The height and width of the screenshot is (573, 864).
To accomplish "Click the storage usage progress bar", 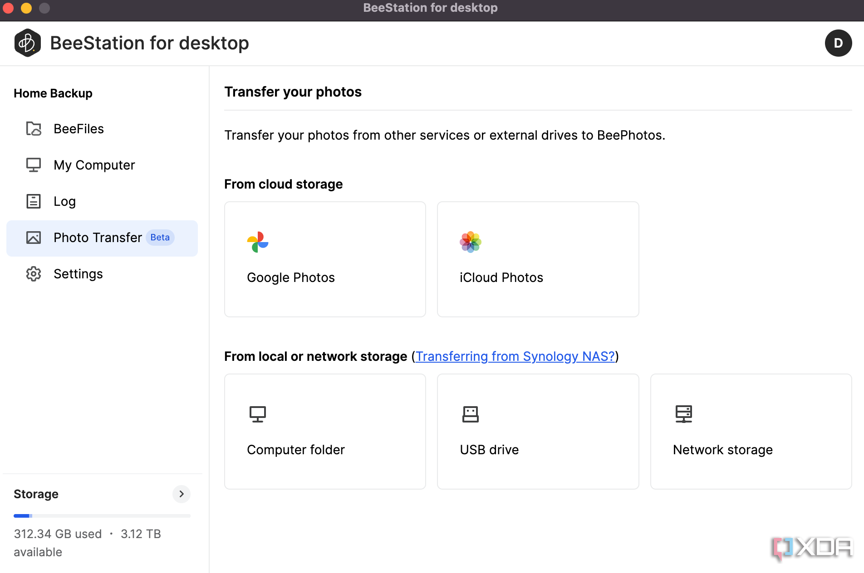I will (102, 516).
